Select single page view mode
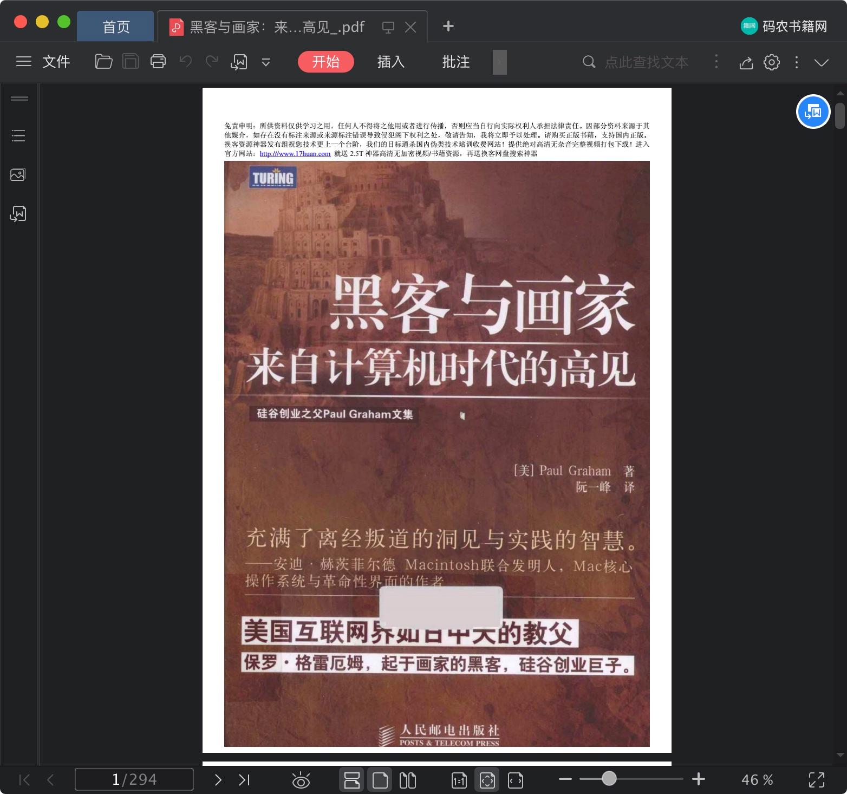The image size is (847, 794). click(380, 780)
